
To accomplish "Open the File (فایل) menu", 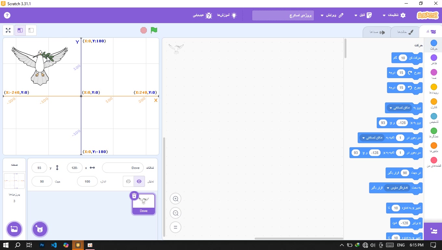I will 362,15.
